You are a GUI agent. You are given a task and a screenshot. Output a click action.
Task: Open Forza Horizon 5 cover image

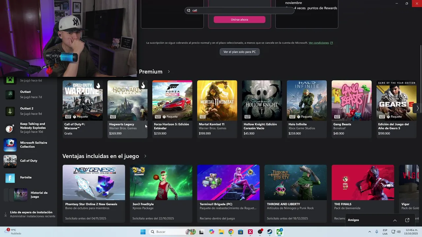pyautogui.click(x=172, y=100)
